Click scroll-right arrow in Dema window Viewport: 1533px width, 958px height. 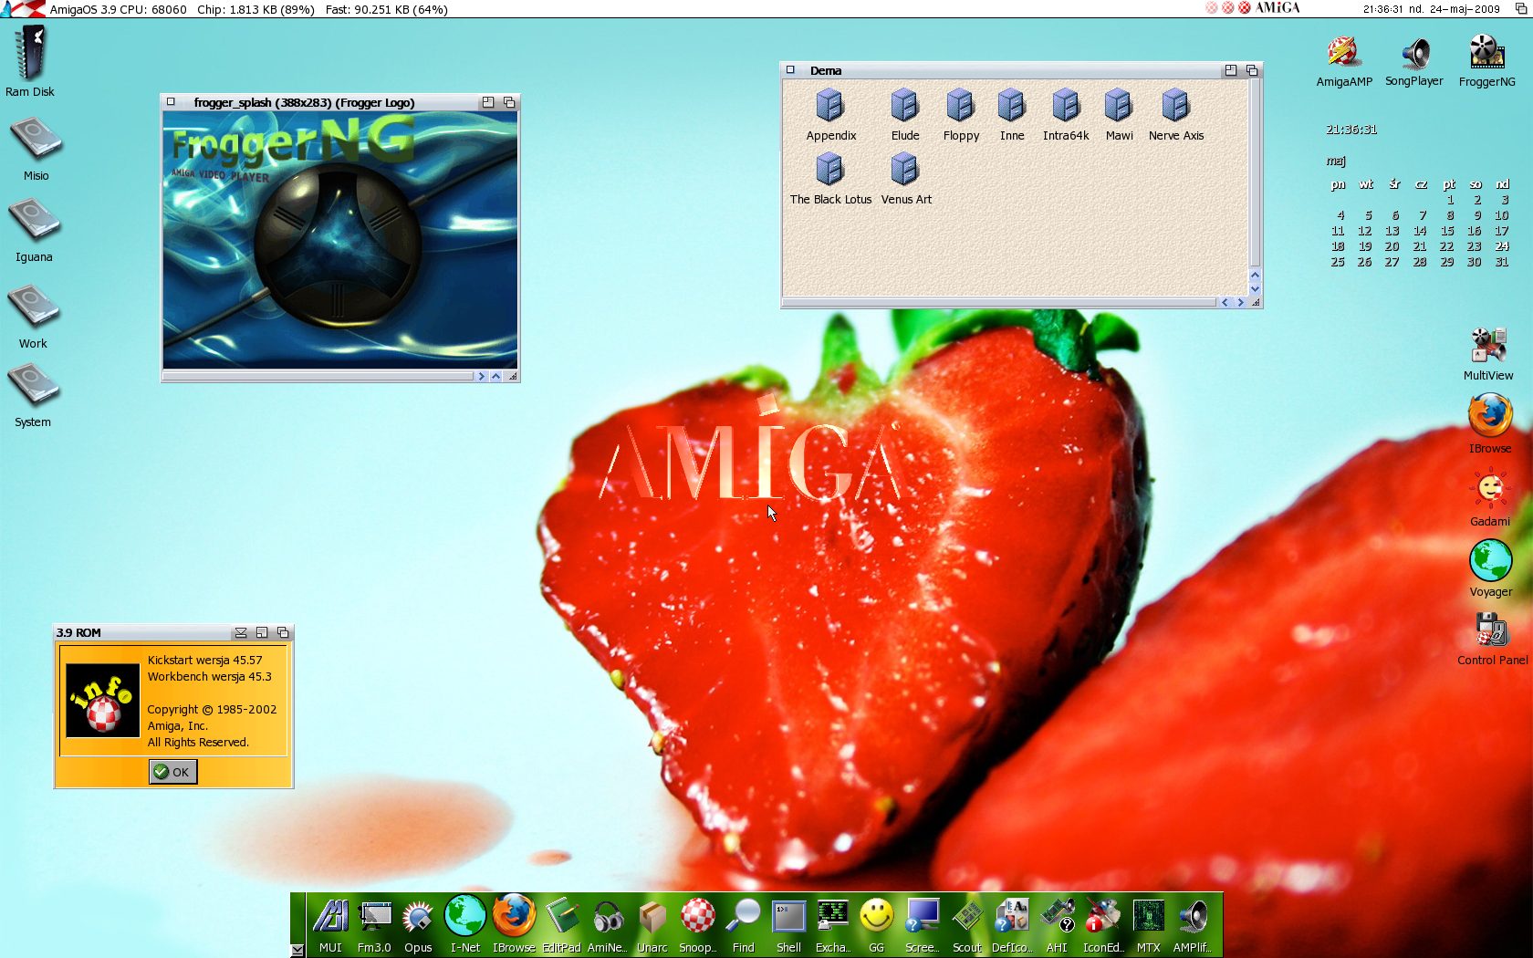[x=1240, y=302]
